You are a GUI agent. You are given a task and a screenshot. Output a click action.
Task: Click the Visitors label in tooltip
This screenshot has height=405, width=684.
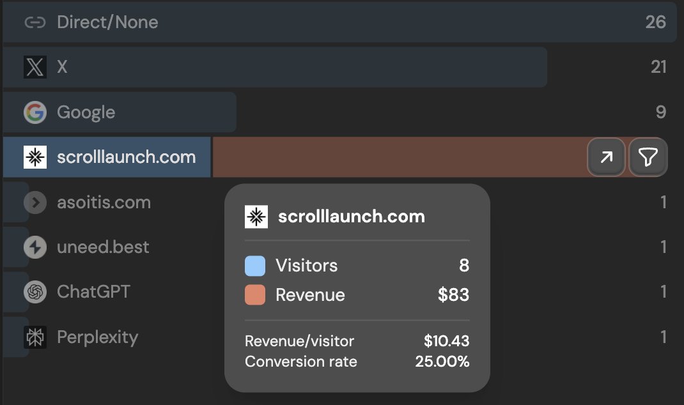[x=307, y=266]
